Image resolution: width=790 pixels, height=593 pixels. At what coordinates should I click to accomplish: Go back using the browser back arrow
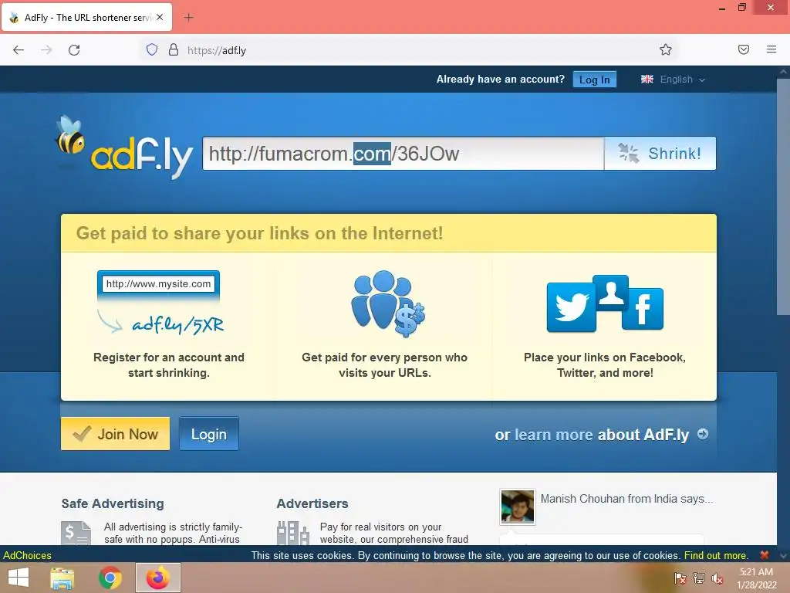19,50
